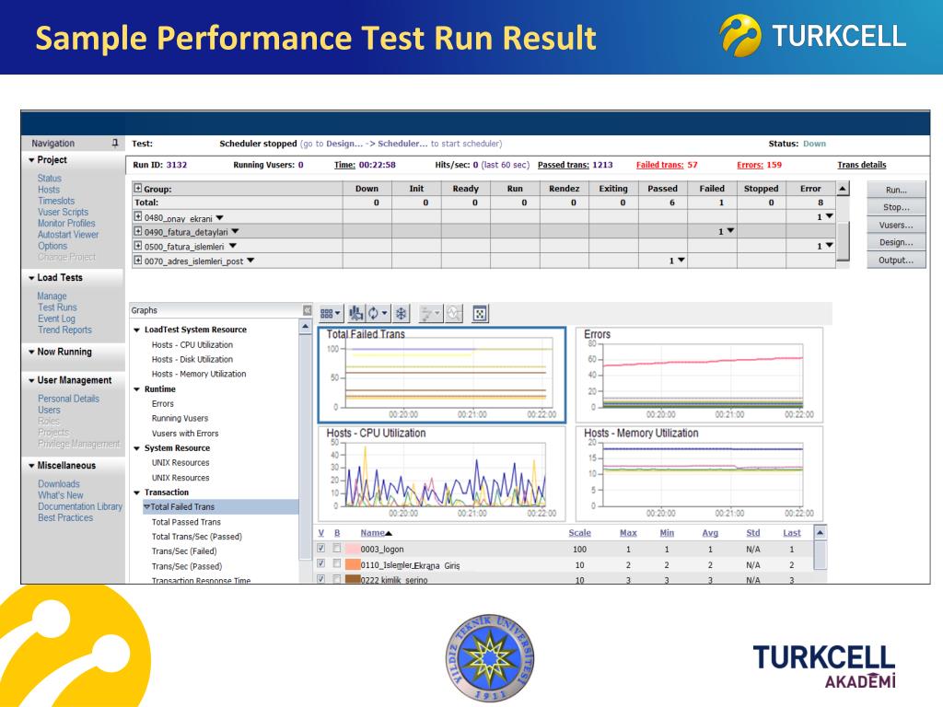This screenshot has height=707, width=943.
Task: Open Timeslots in Project navigation
Action: [x=56, y=201]
